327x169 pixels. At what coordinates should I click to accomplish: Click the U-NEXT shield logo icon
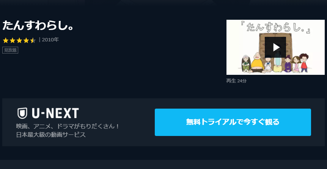coord(22,113)
